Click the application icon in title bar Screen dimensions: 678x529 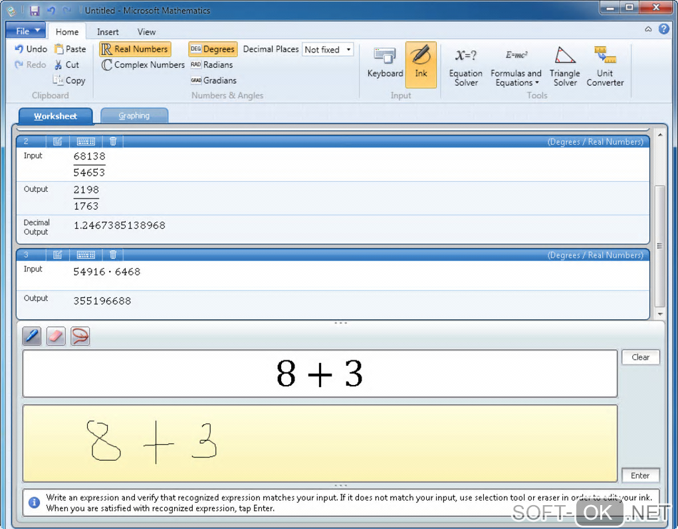[12, 11]
